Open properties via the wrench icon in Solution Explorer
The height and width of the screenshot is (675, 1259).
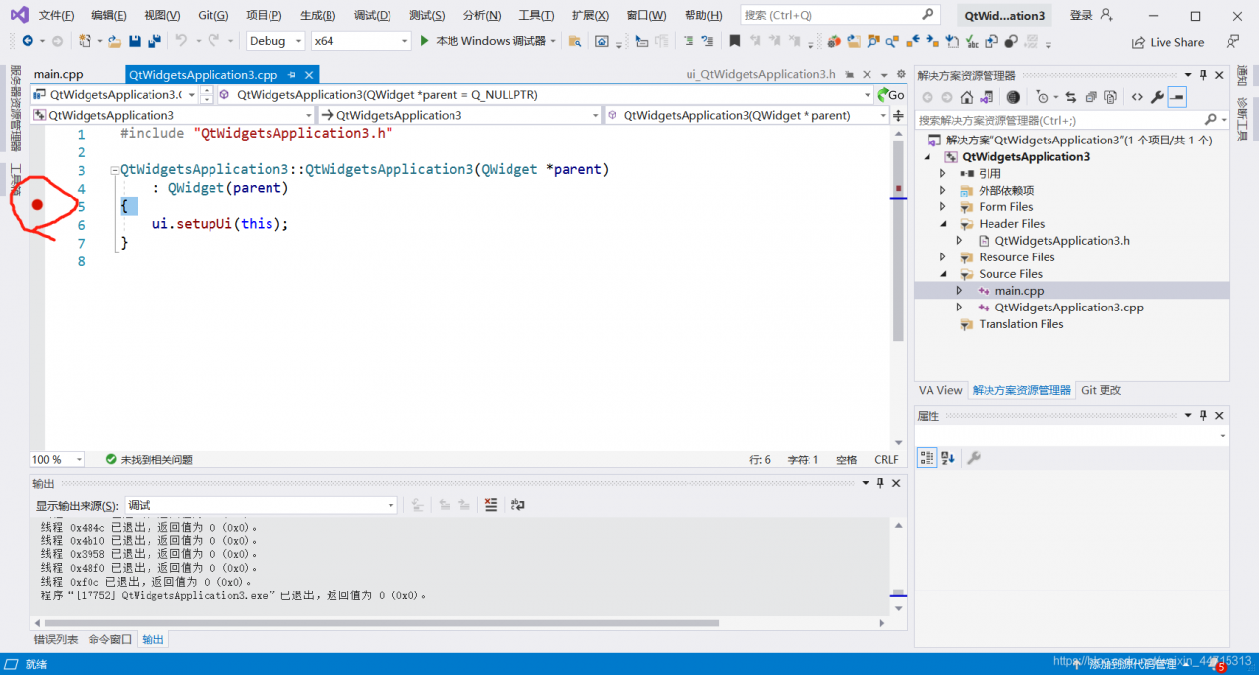click(1157, 97)
